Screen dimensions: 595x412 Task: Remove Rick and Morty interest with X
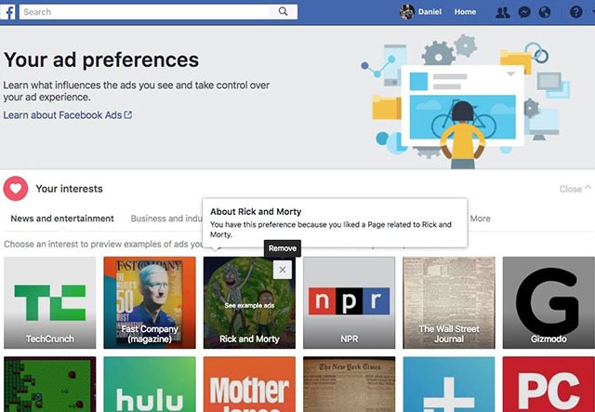point(283,270)
